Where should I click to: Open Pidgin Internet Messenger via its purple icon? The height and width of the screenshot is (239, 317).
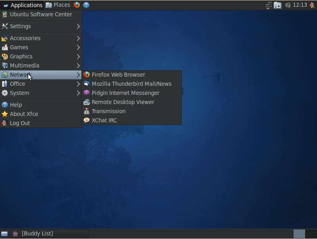point(87,93)
